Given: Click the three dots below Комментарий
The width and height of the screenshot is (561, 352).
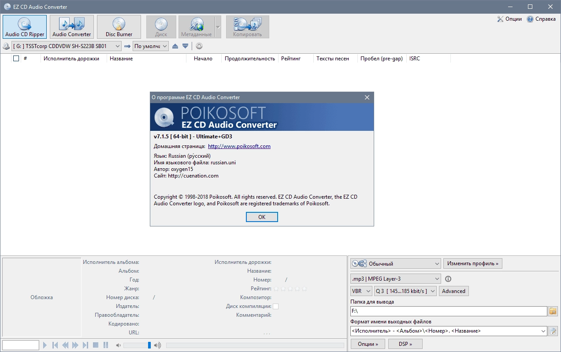Looking at the screenshot, I should pos(267,333).
